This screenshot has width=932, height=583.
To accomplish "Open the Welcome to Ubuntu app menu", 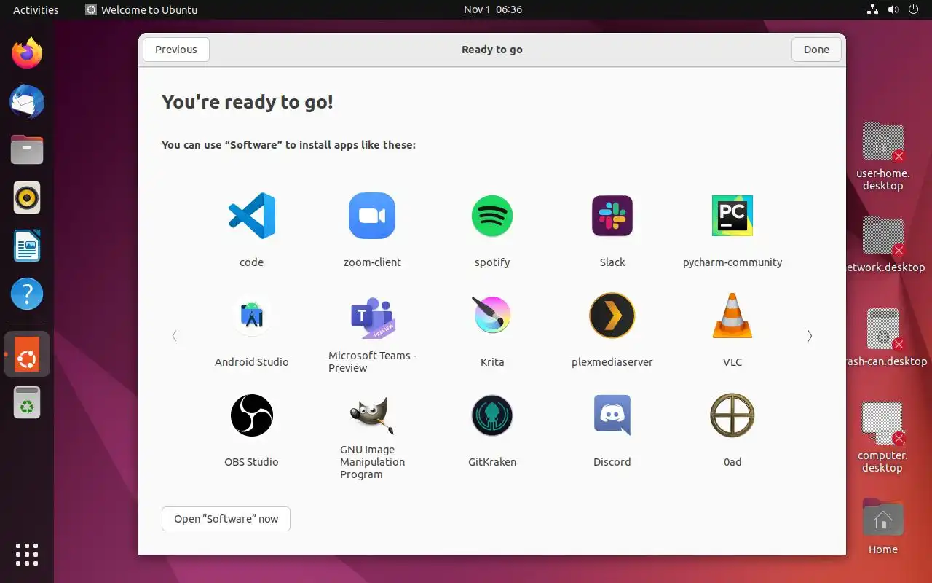I will pos(141,9).
